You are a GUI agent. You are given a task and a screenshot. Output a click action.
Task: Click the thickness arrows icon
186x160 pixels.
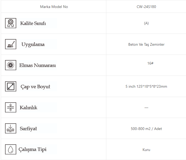point(11,107)
